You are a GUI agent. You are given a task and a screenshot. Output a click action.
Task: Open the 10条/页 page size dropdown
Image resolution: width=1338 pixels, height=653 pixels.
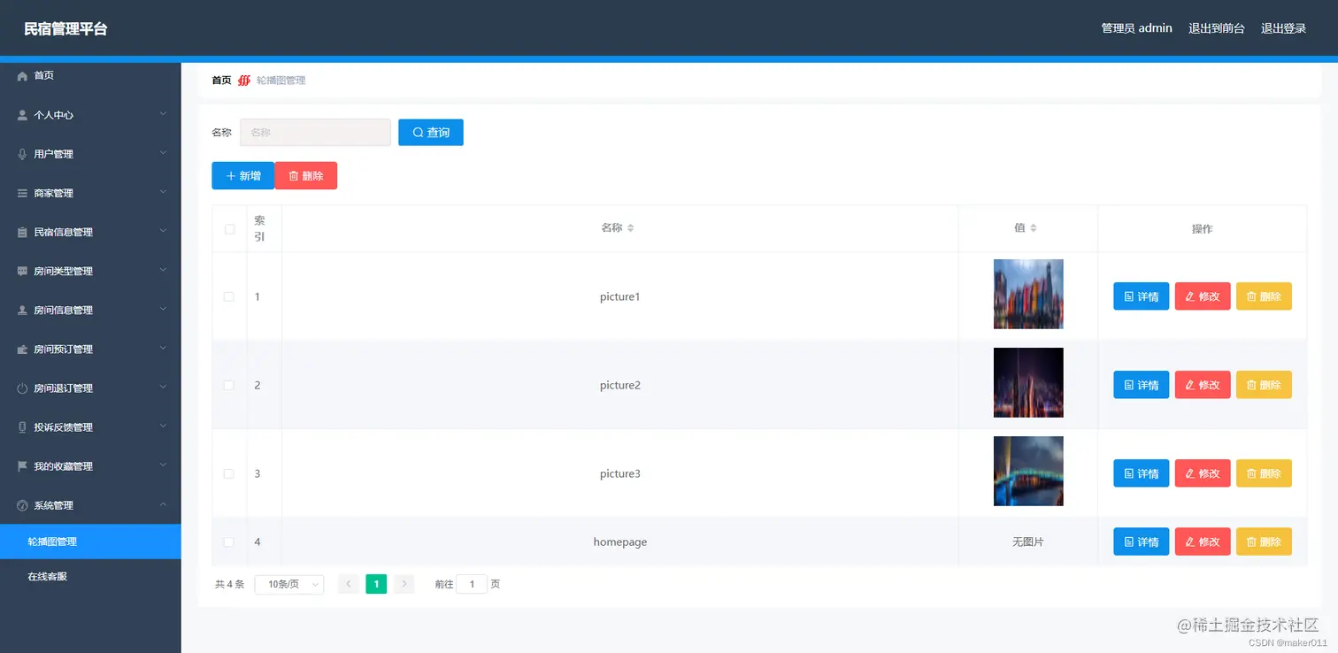289,584
